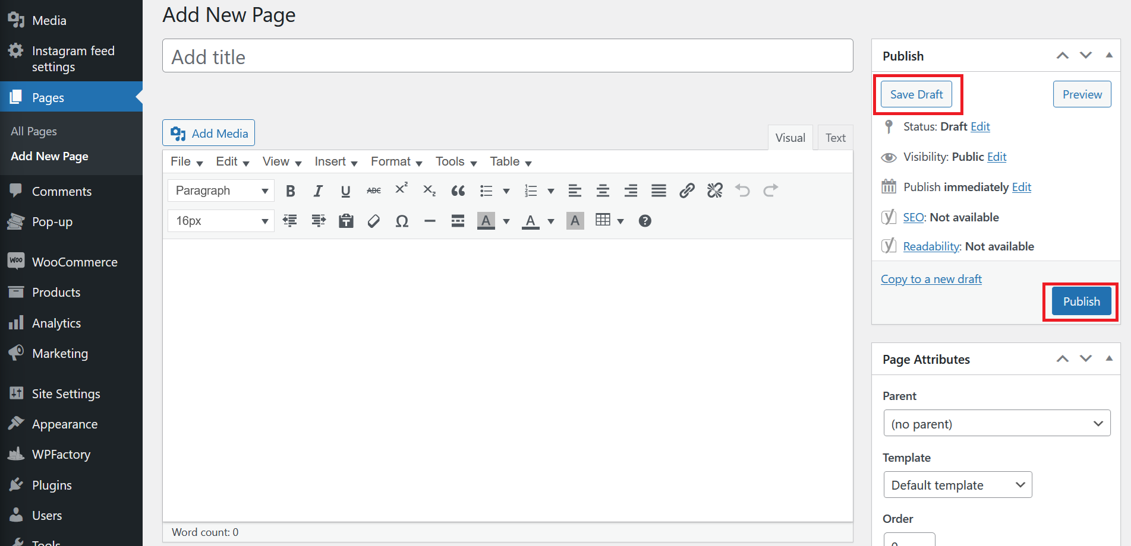Screen dimensions: 1131x546
Task: Click the Remove link icon
Action: 714,191
